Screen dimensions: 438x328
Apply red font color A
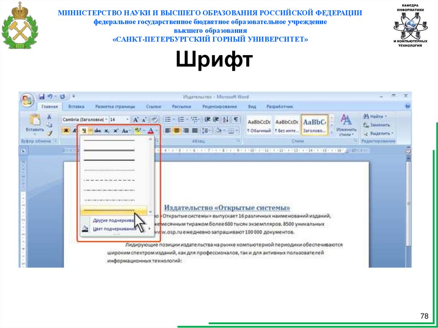tap(151, 130)
